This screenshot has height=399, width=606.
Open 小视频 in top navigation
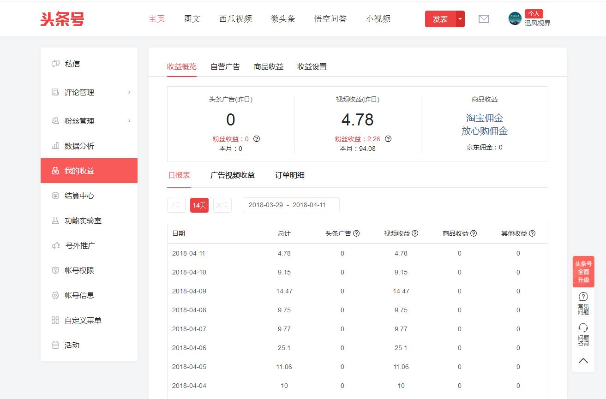(x=378, y=19)
